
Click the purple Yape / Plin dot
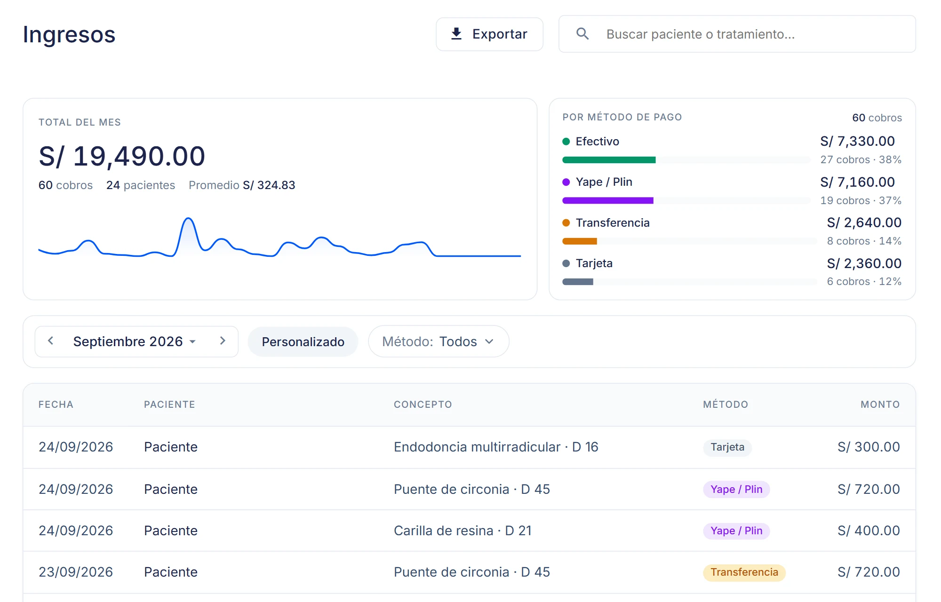[566, 182]
